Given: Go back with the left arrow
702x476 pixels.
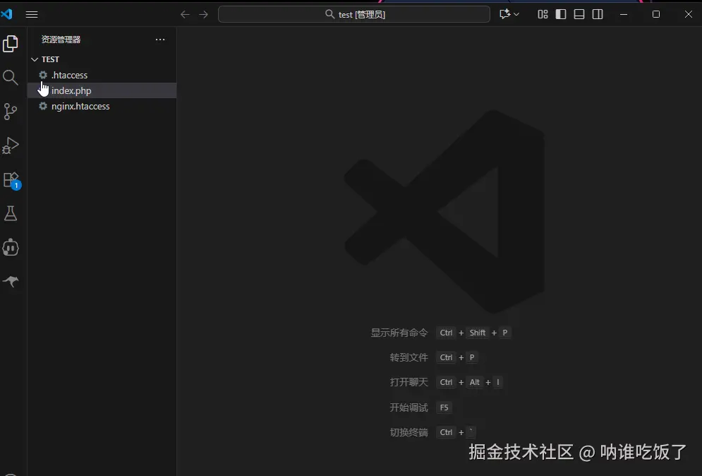Looking at the screenshot, I should pos(185,14).
